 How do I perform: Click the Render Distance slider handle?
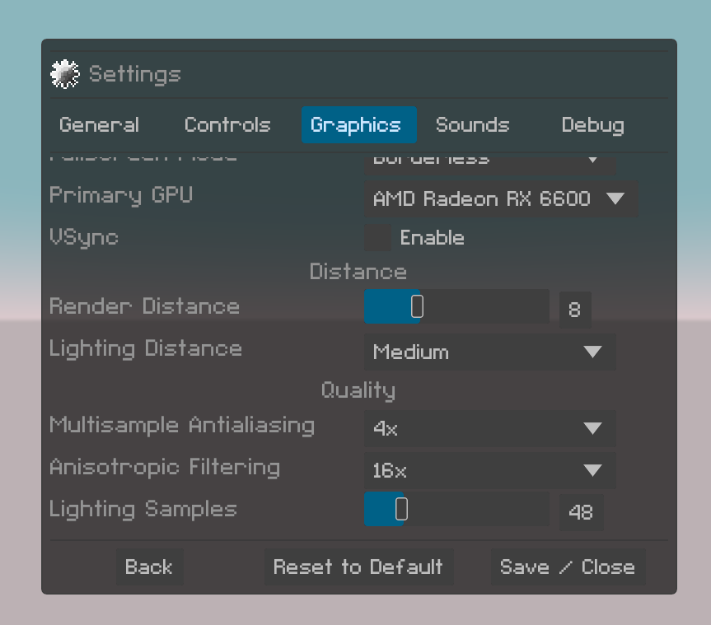tap(418, 307)
